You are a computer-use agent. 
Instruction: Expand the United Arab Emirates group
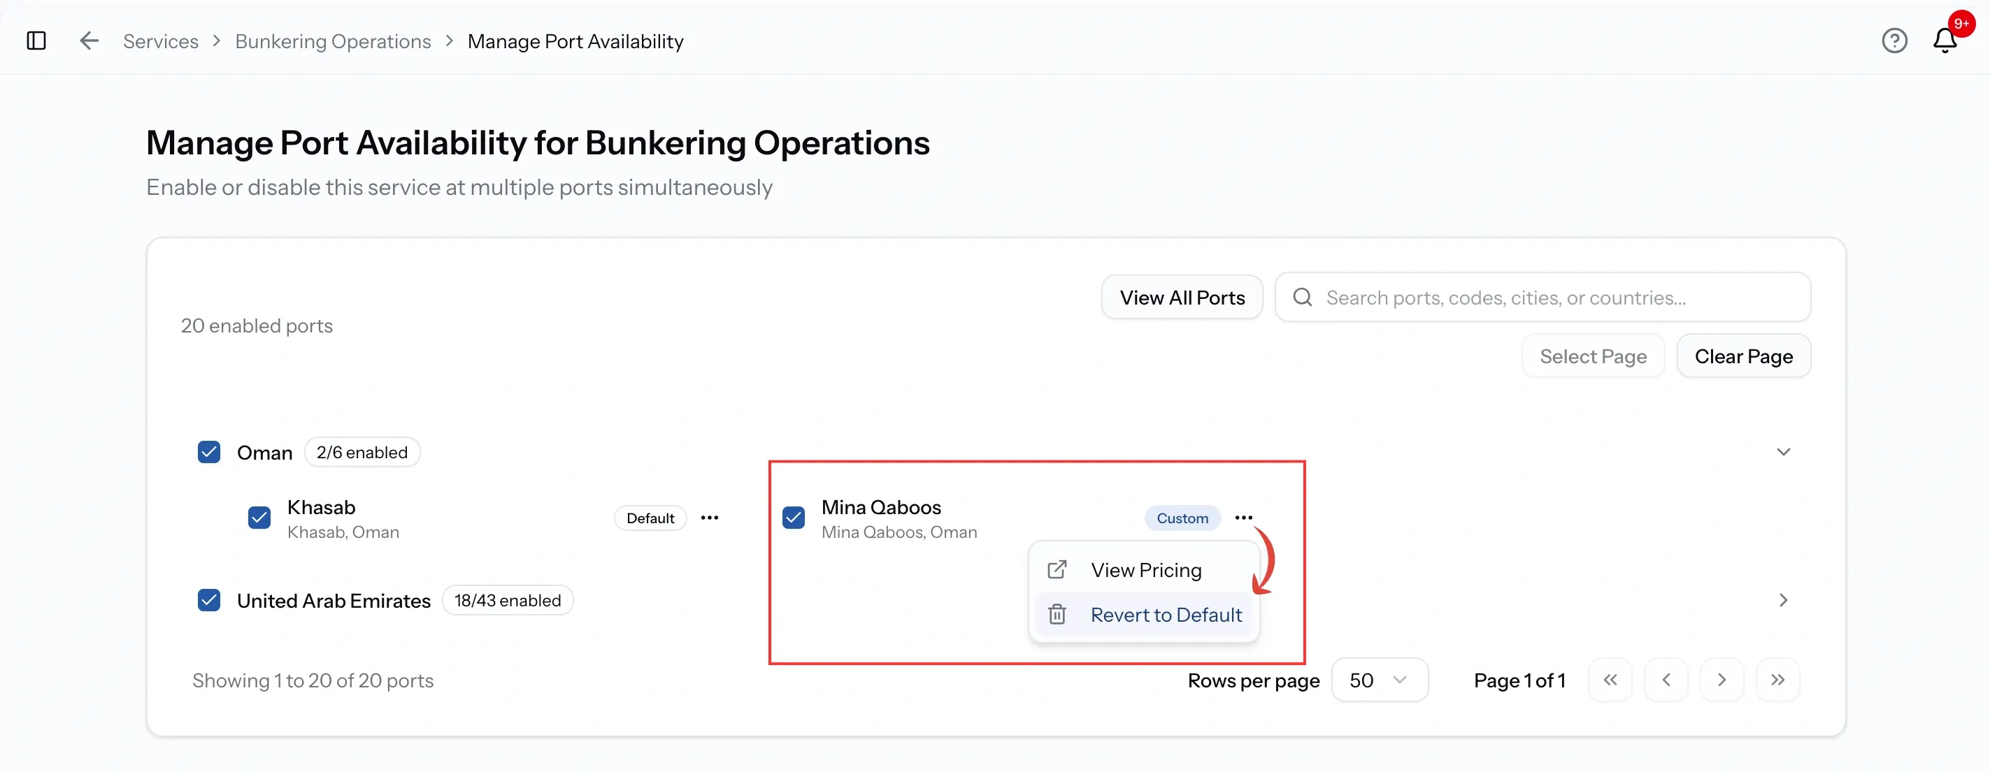(x=1783, y=600)
